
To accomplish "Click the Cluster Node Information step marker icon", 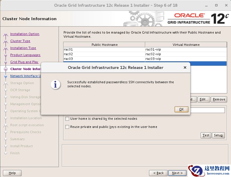I will pos(6,69).
